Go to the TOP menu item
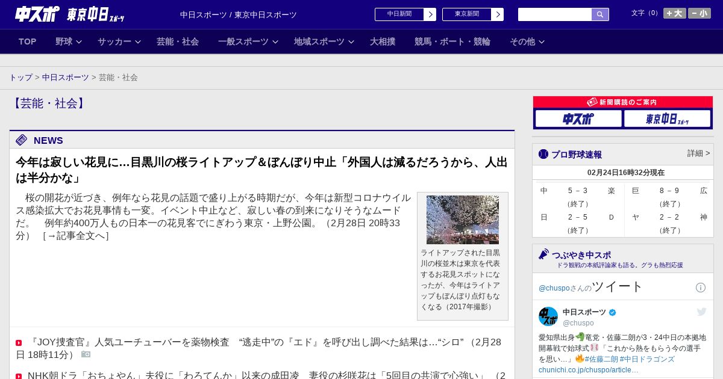The image size is (723, 379). pyautogui.click(x=28, y=42)
